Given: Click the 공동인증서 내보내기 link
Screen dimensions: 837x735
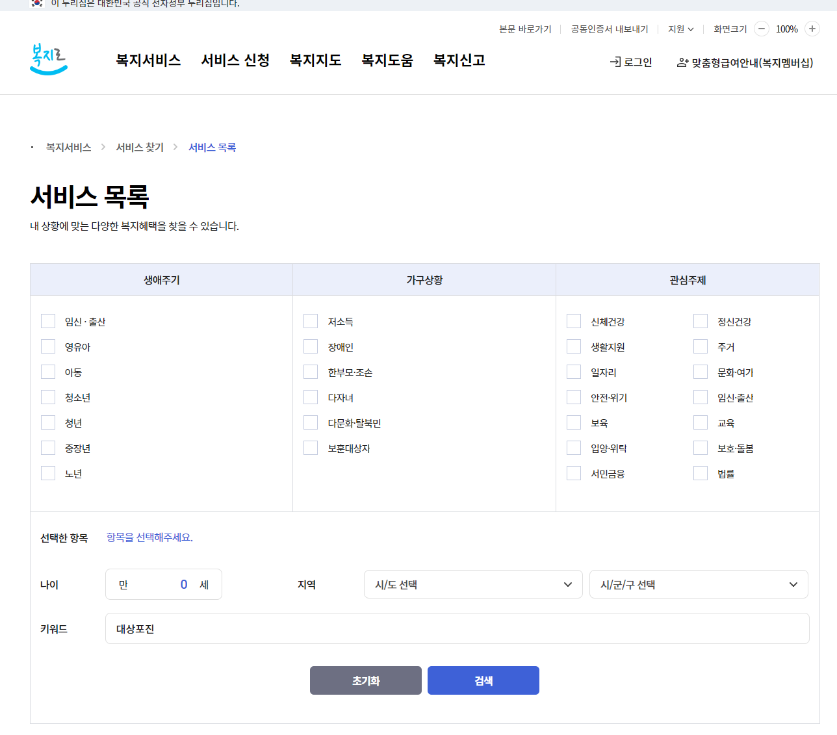Looking at the screenshot, I should 608,29.
